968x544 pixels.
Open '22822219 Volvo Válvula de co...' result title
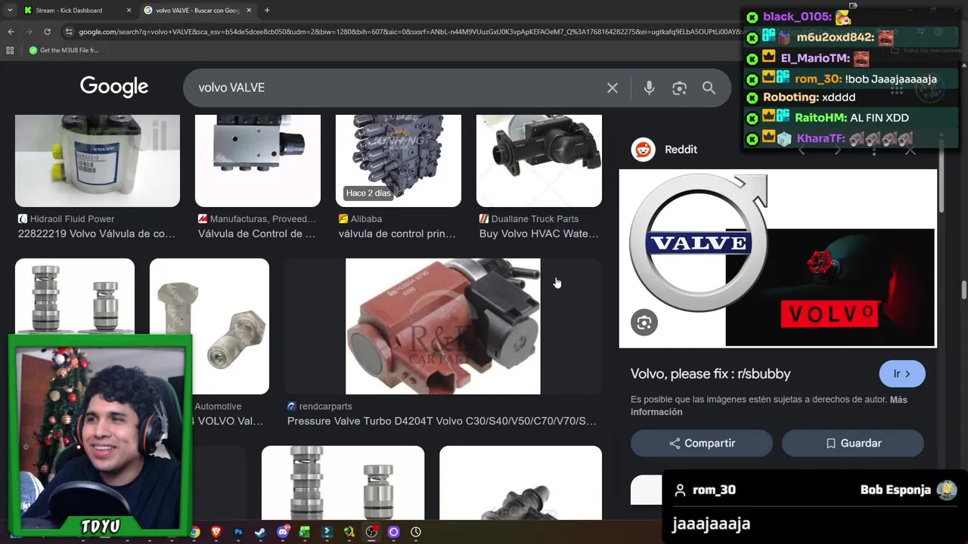(x=97, y=233)
